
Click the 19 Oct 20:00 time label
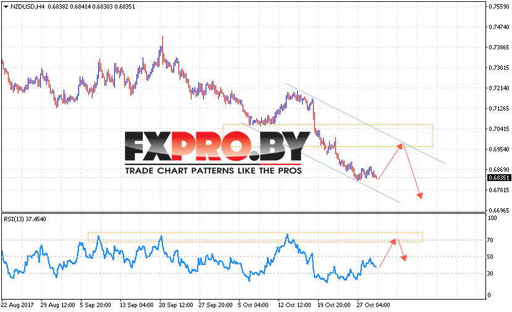(x=334, y=305)
